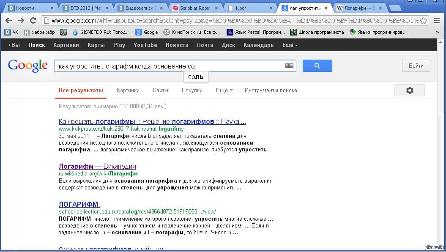Screen dimensions: 446x252
Task: Open the on-screen keyboard icon in search box
Action: (x=289, y=66)
